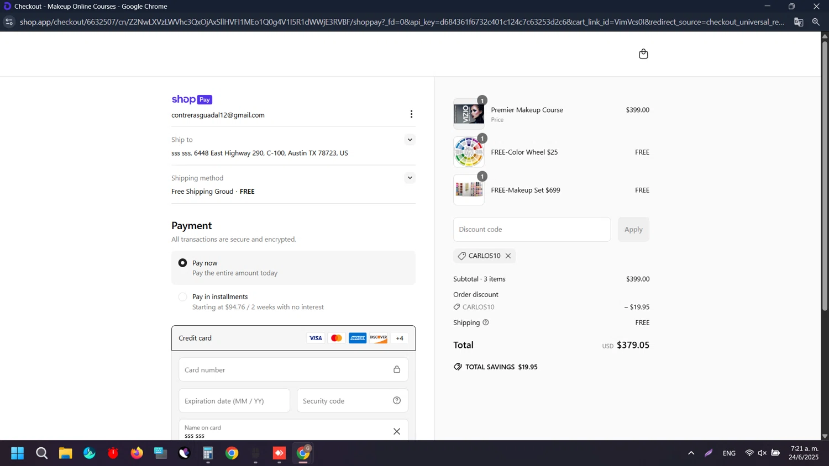
Task: Click the Discover card logo
Action: [x=379, y=338]
